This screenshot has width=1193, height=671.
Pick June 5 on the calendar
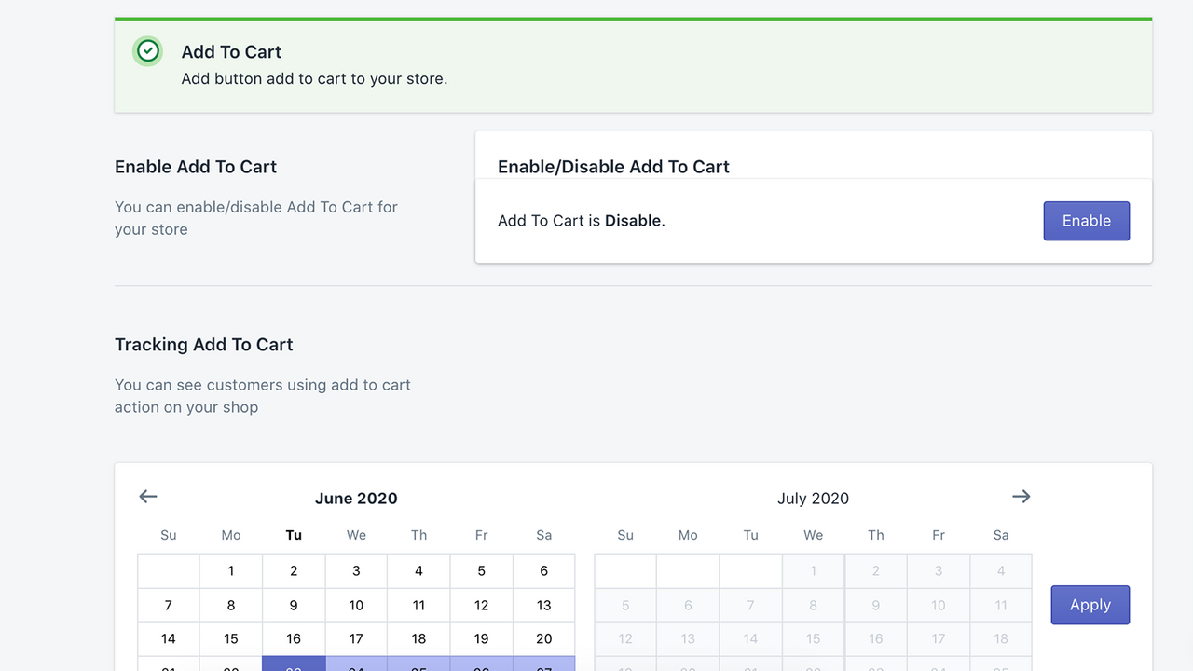(481, 570)
